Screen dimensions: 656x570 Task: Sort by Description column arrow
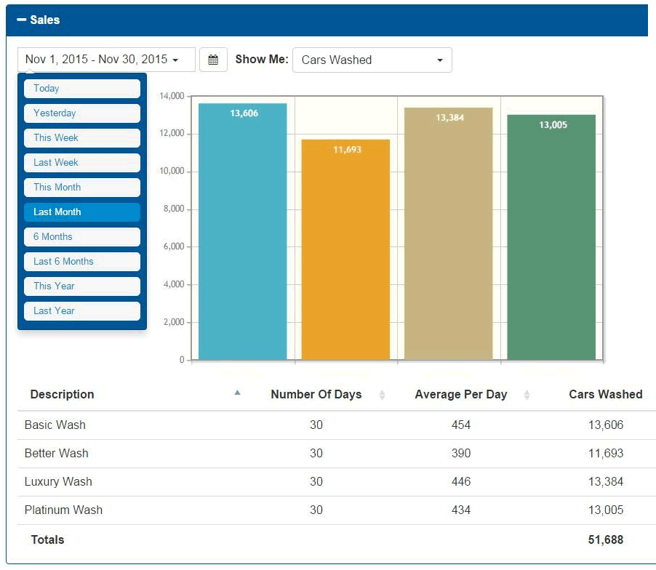coord(237,393)
